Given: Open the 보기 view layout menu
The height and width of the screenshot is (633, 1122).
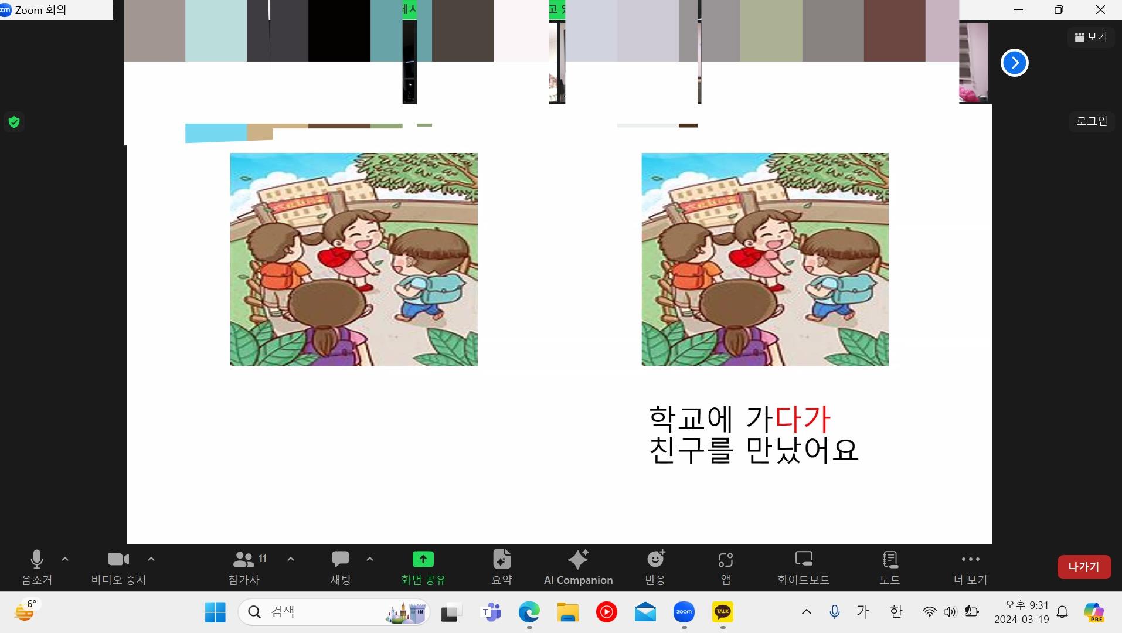Looking at the screenshot, I should 1091,37.
